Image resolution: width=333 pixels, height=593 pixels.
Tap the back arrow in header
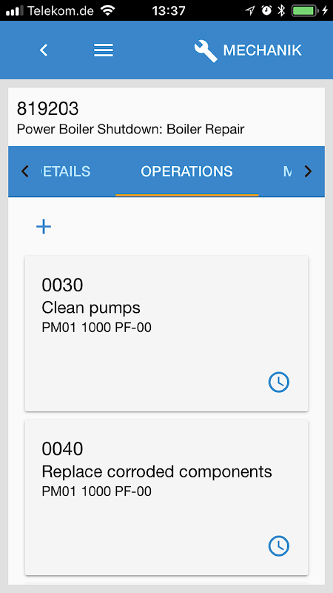pyautogui.click(x=44, y=50)
